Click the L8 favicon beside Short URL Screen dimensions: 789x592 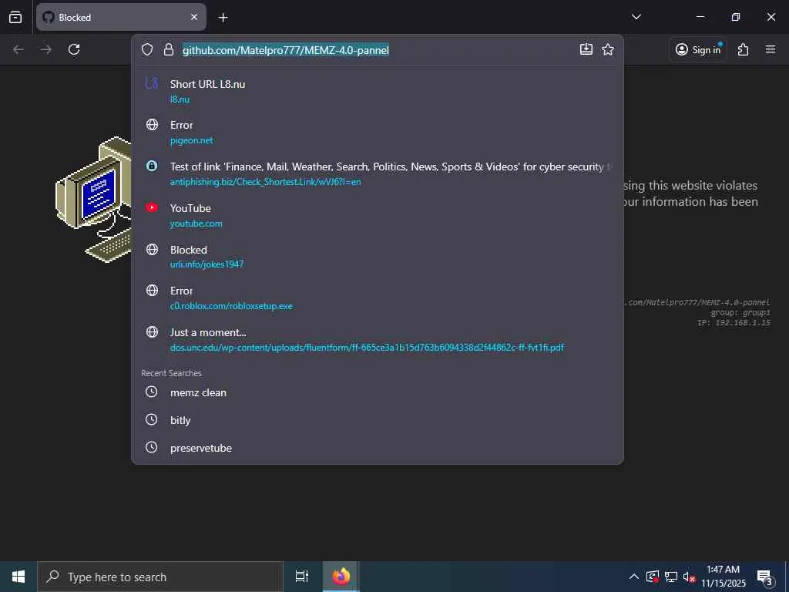pyautogui.click(x=152, y=83)
